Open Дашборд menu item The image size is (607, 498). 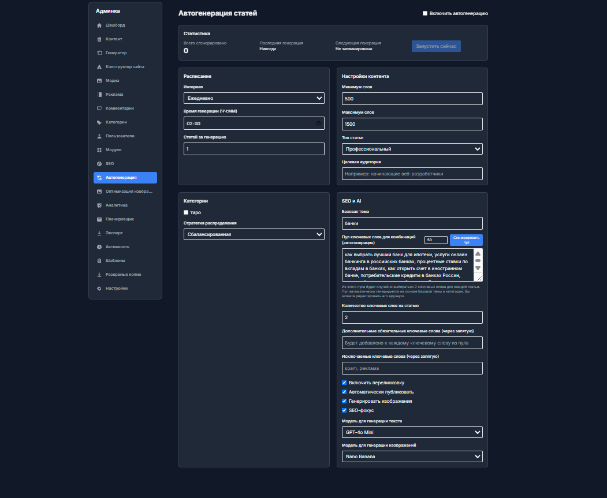point(125,25)
